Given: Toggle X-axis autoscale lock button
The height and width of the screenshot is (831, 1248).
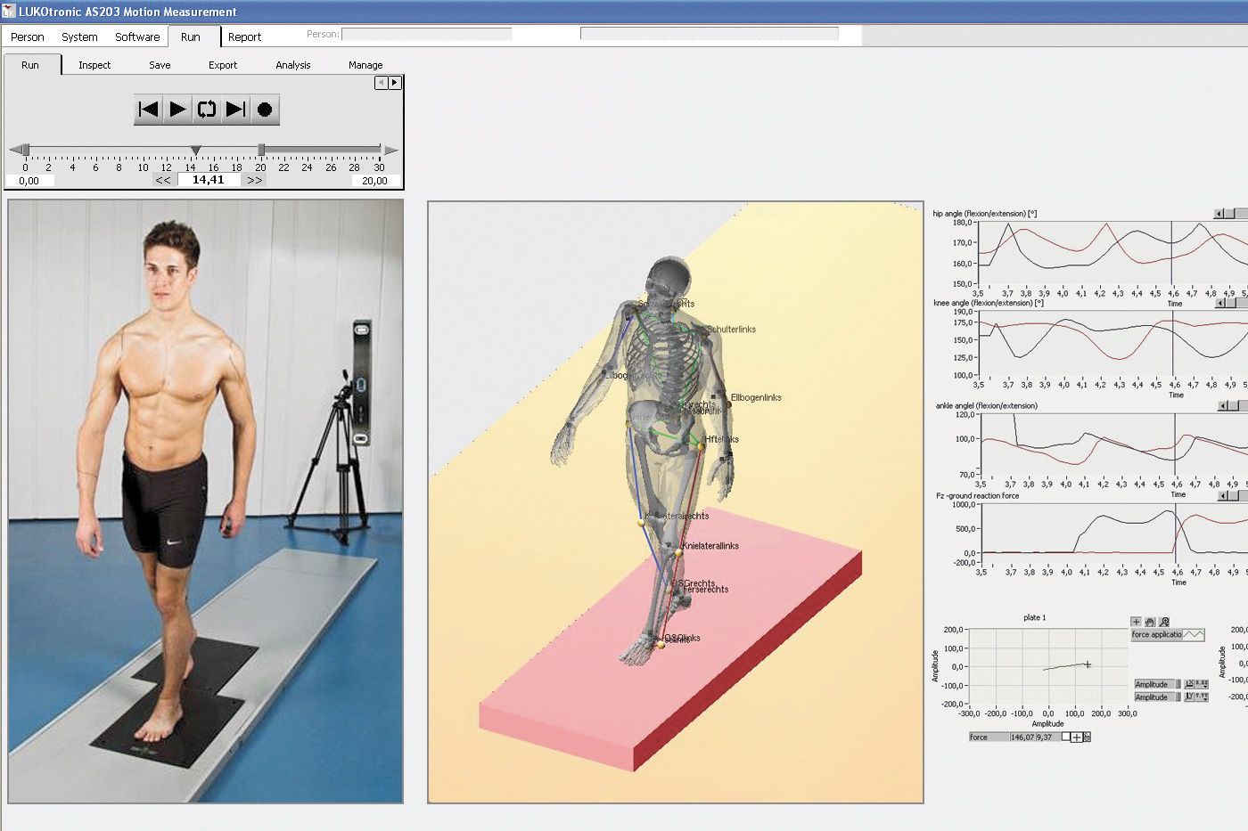Looking at the screenshot, I should (x=1190, y=684).
